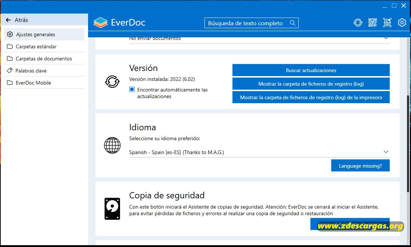Click the folder icon beside EverDoc Mobile

[10, 83]
